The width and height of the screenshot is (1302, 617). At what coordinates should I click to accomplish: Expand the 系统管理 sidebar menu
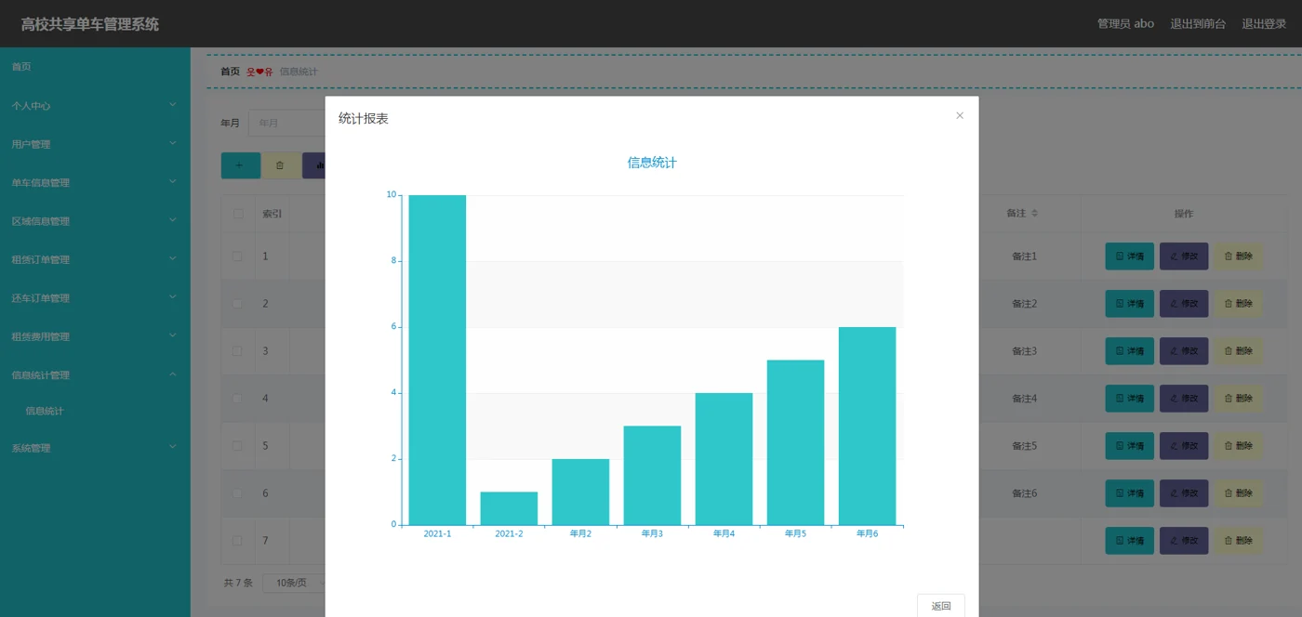click(95, 448)
